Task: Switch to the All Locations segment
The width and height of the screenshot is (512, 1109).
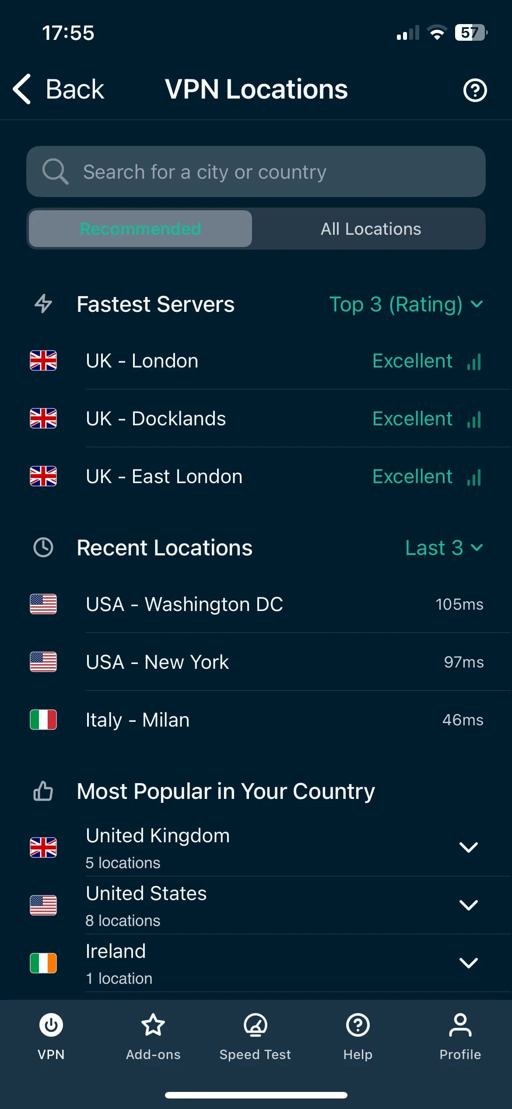Action: (x=371, y=229)
